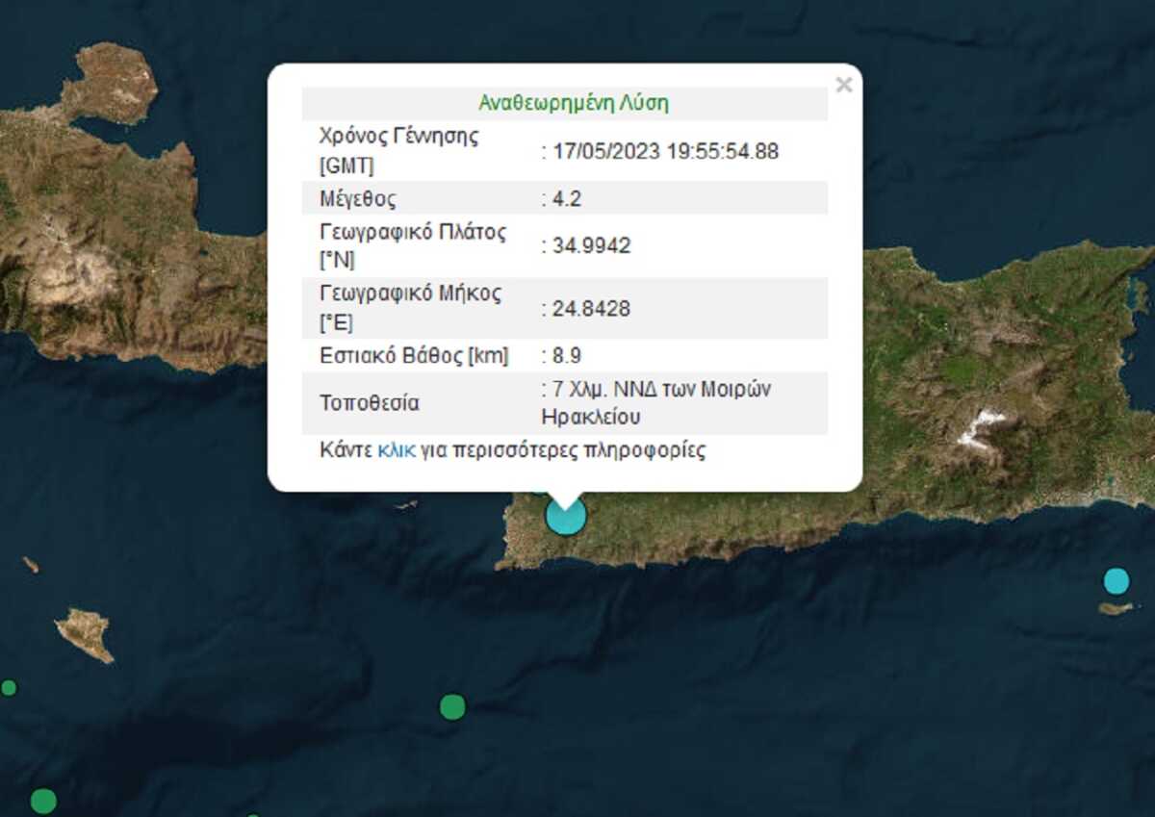
Task: Click the 'Αναθεωρημένη Λύση' popup title
Action: click(x=573, y=103)
